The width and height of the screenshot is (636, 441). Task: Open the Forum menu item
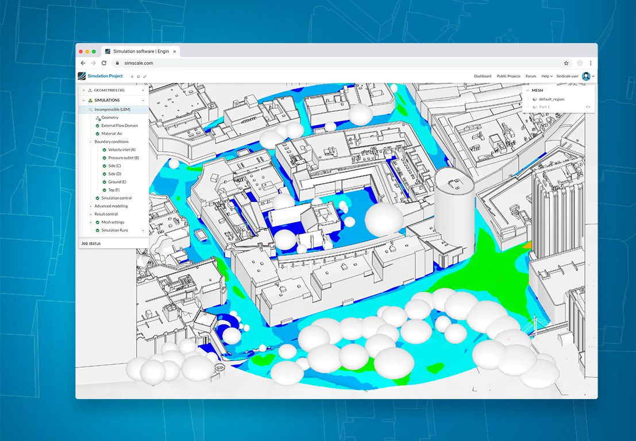tap(531, 76)
